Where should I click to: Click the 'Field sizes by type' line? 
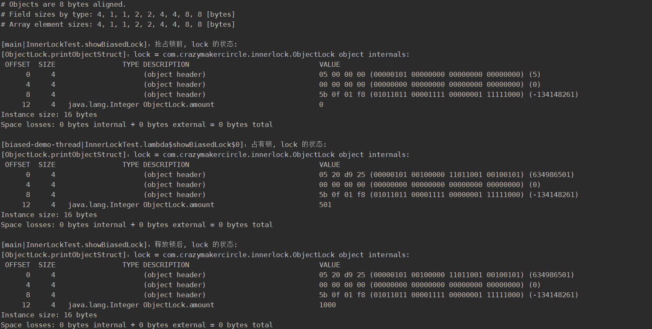117,14
